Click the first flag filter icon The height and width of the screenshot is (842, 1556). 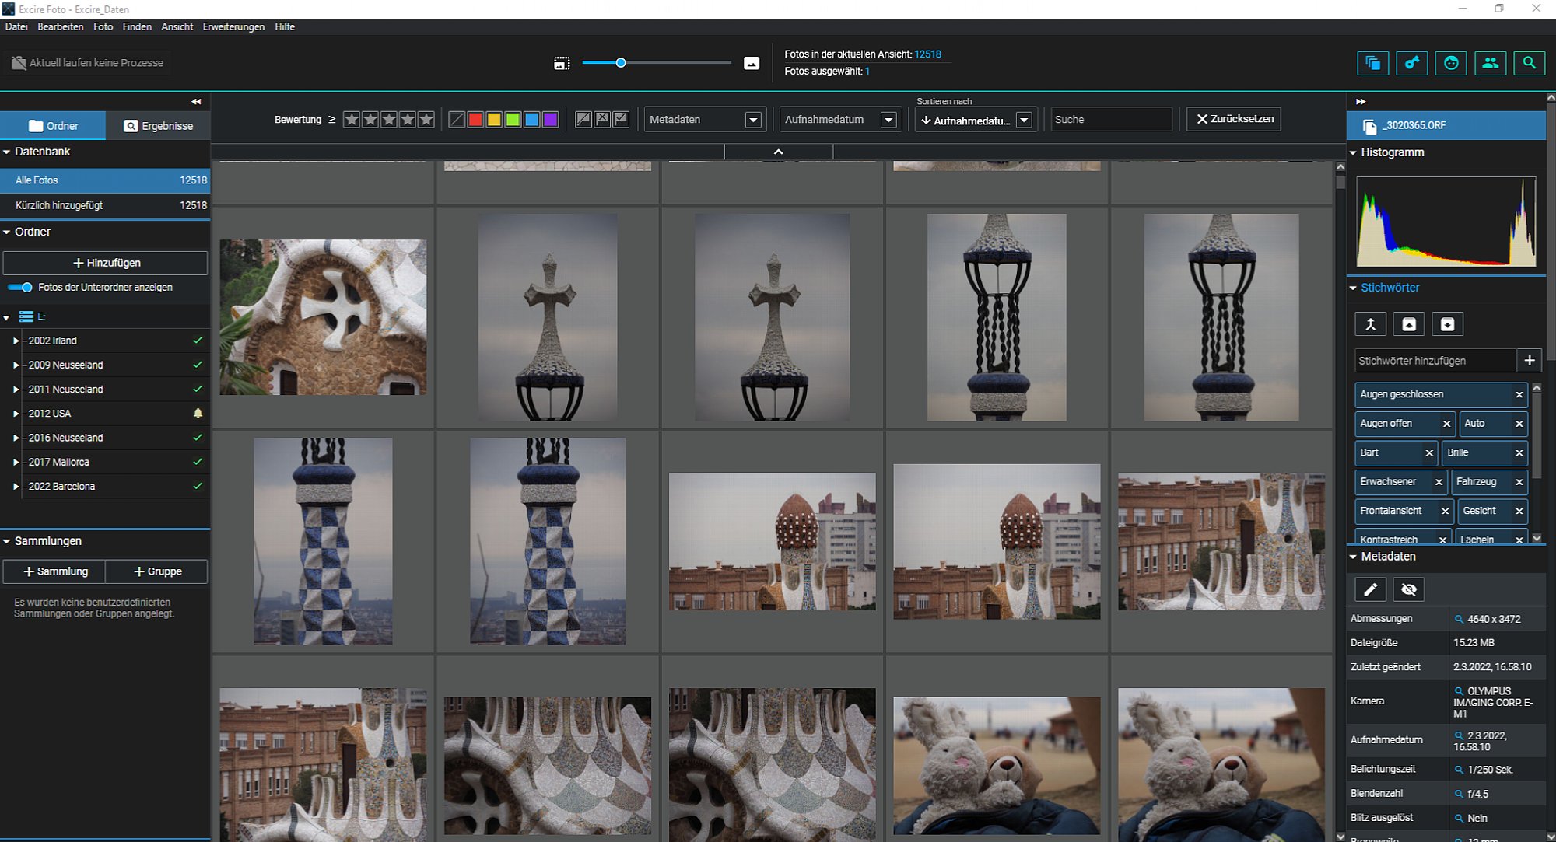tap(583, 119)
